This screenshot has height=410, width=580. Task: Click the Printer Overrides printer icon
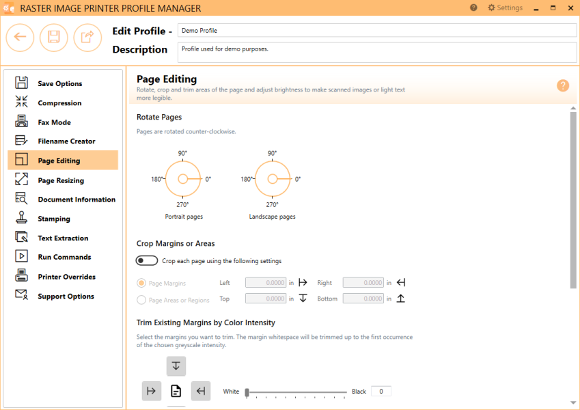coord(21,275)
